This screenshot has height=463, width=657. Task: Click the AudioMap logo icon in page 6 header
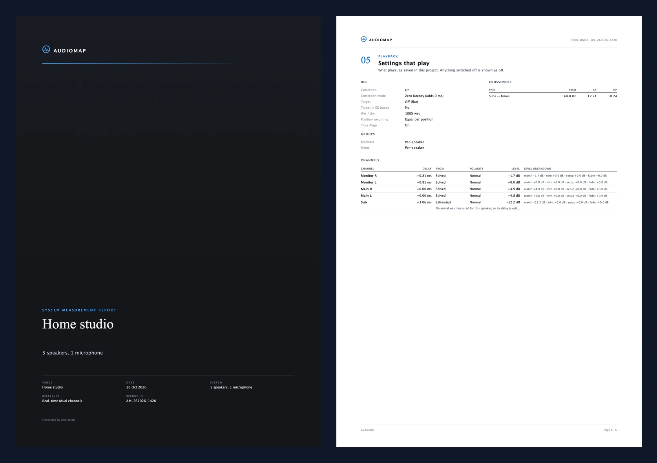pos(364,39)
